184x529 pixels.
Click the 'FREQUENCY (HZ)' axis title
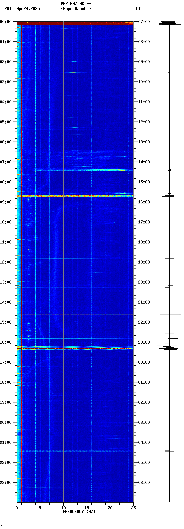tap(79, 512)
